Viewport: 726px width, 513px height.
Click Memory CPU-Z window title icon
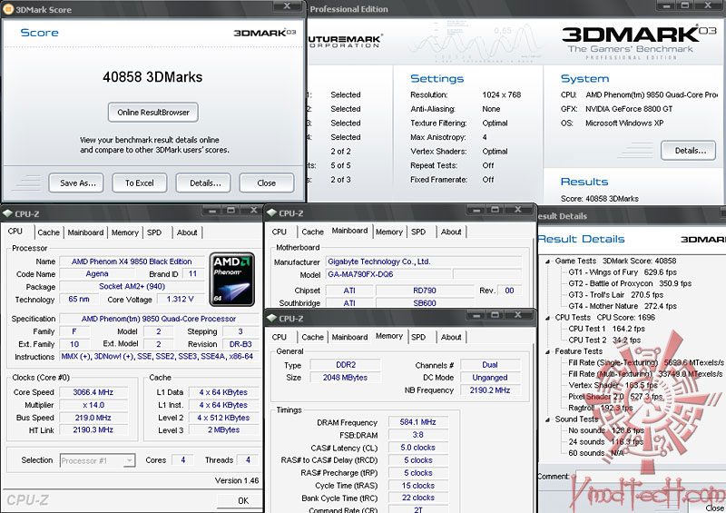(271, 319)
